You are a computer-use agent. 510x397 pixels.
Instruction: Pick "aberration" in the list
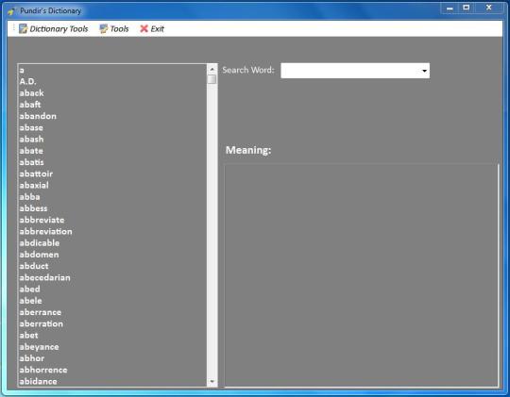pyautogui.click(x=42, y=323)
